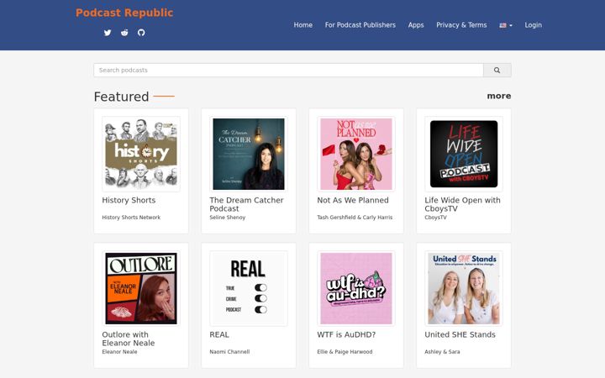
Task: Click the more link beside Featured
Action: (499, 96)
